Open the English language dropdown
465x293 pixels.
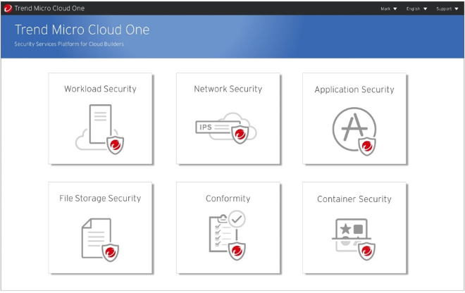click(416, 8)
